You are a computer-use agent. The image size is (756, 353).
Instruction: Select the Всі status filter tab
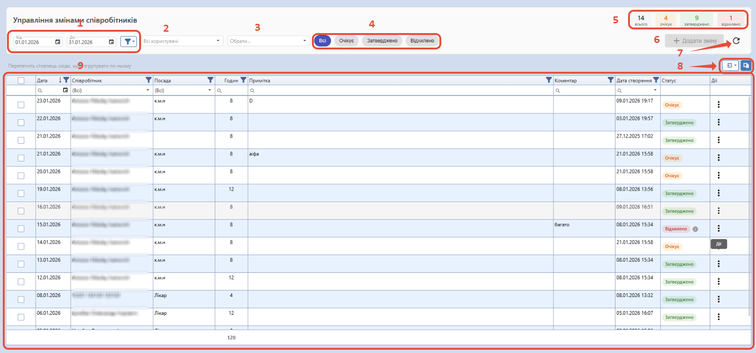click(x=323, y=41)
